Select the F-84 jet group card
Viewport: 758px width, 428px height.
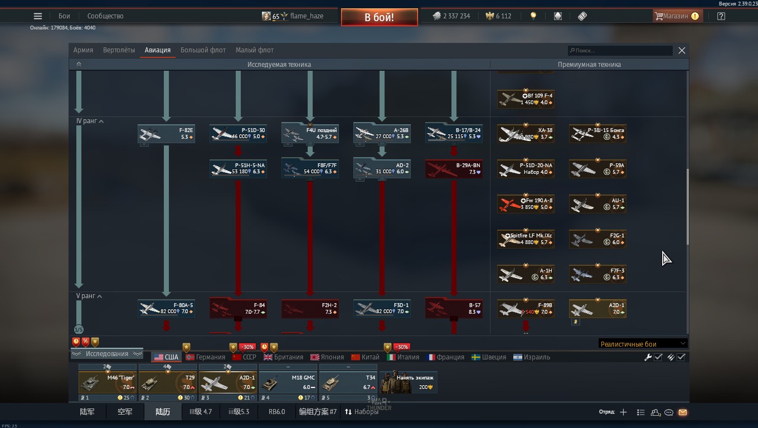(x=238, y=309)
